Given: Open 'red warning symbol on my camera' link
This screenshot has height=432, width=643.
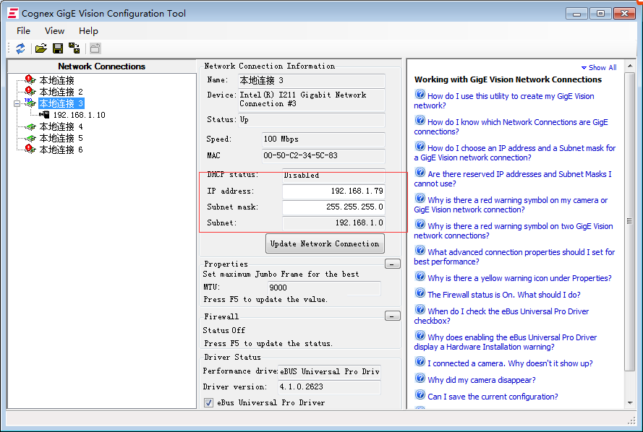Looking at the screenshot, I should tap(511, 204).
